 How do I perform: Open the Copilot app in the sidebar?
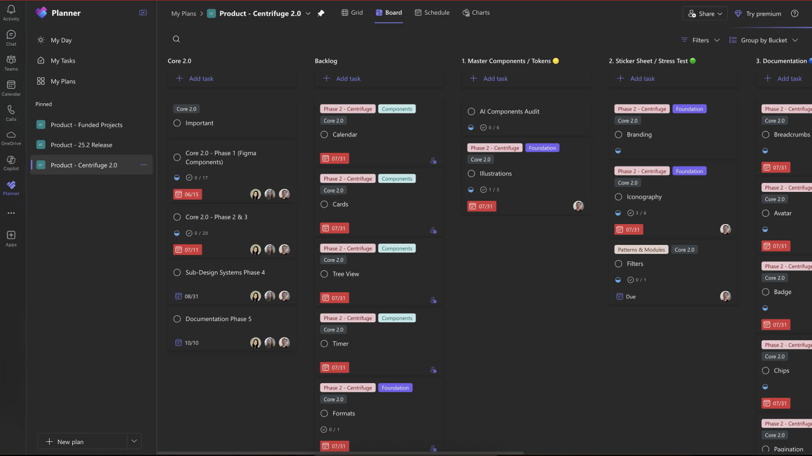pyautogui.click(x=11, y=163)
